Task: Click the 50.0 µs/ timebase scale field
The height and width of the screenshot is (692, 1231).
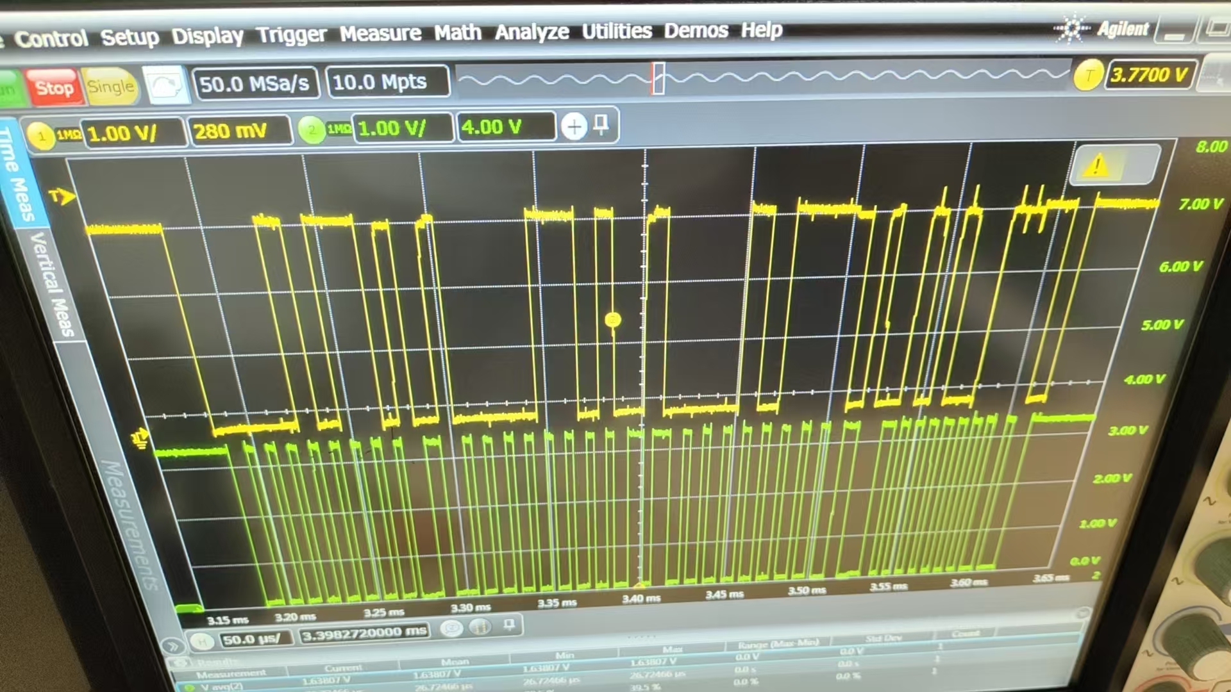Action: coord(255,639)
